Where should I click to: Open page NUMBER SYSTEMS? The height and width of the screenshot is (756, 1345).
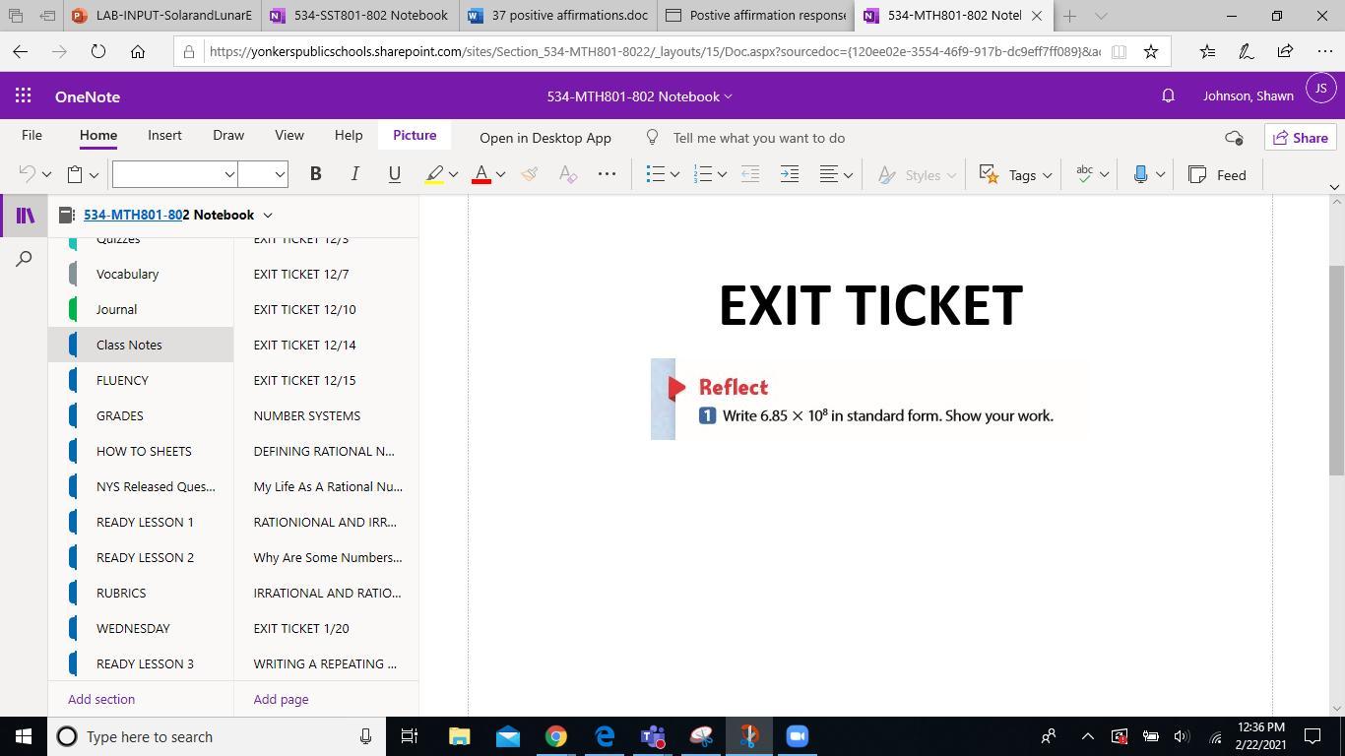pos(306,415)
